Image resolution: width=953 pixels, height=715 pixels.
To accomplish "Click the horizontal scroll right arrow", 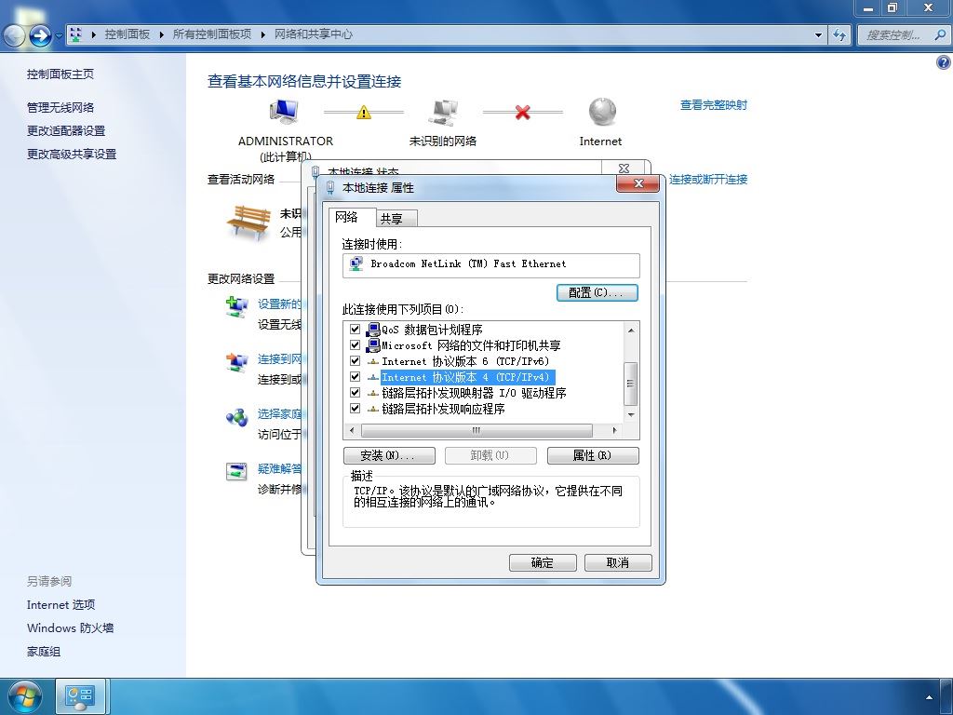I will point(615,430).
